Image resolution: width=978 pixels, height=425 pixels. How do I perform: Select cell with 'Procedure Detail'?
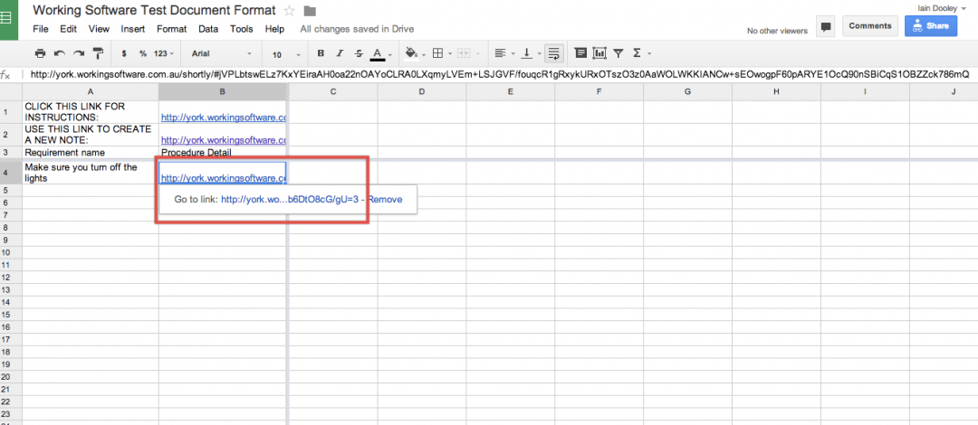click(x=223, y=152)
